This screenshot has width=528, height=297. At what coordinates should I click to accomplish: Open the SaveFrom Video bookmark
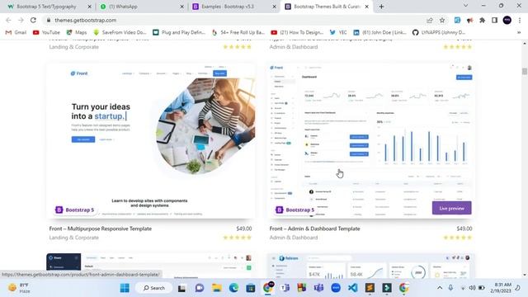point(120,33)
